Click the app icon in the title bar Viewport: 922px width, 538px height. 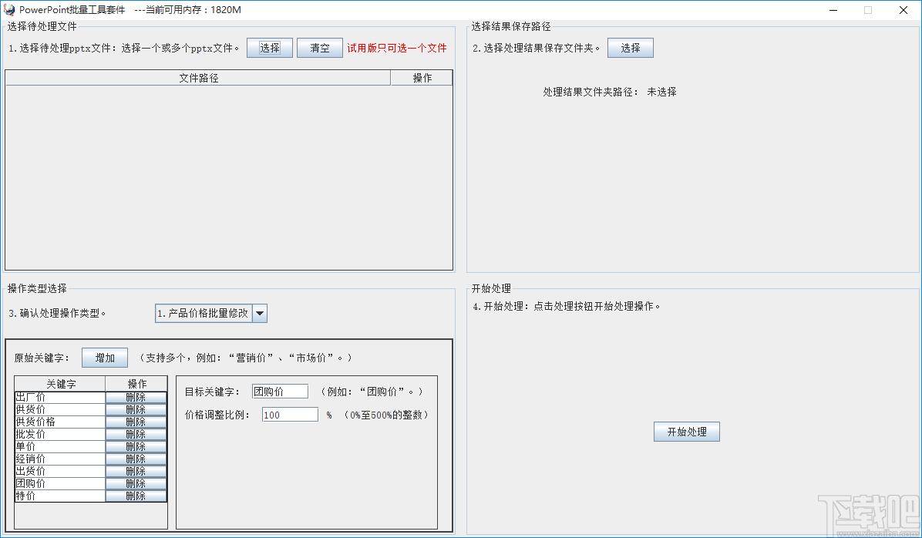point(8,9)
